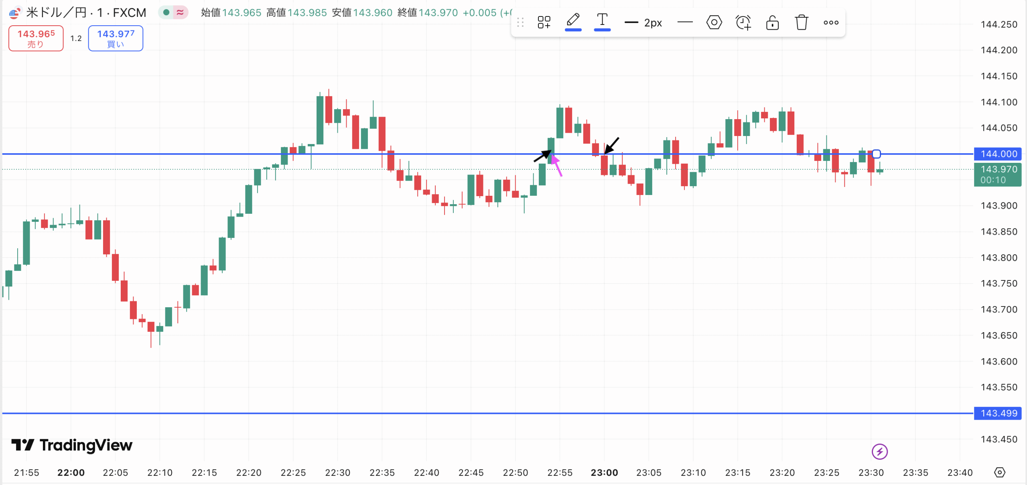
Task: Select the horizontal line handle at 144.000
Action: (x=876, y=154)
